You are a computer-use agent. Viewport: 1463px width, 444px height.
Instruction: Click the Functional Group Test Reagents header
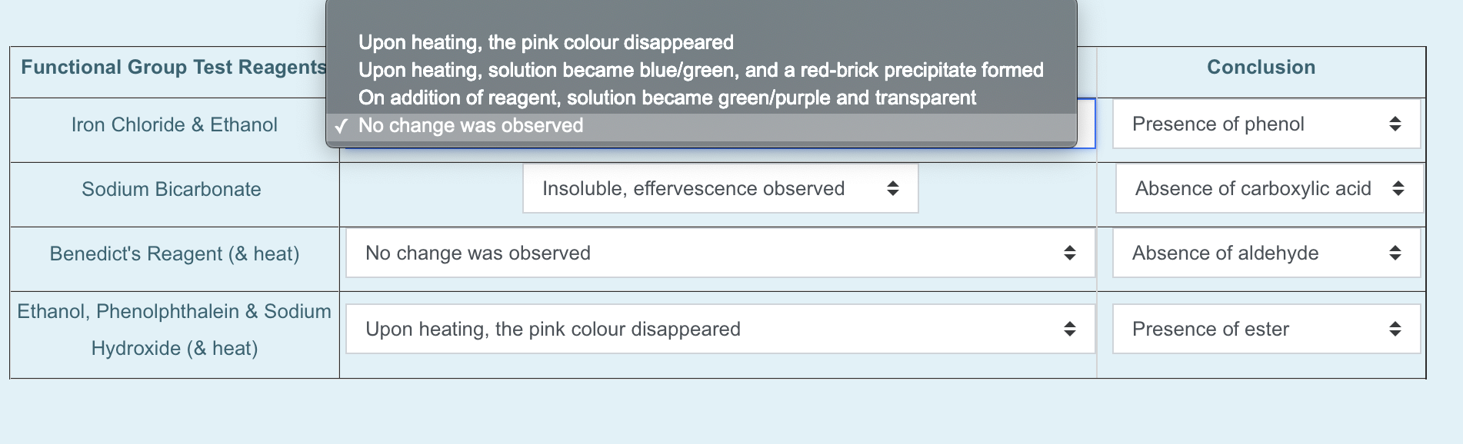(x=172, y=67)
